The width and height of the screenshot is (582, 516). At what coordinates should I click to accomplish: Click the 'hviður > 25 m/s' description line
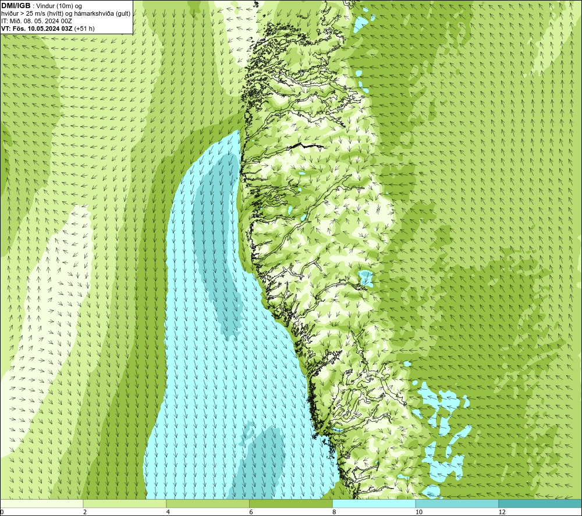point(66,14)
